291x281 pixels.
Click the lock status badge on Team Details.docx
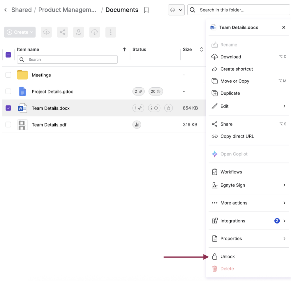pyautogui.click(x=168, y=108)
